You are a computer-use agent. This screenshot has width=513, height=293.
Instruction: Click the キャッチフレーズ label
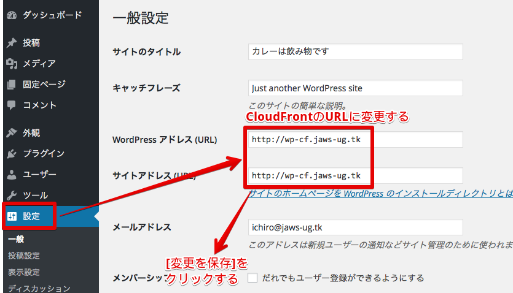click(146, 88)
